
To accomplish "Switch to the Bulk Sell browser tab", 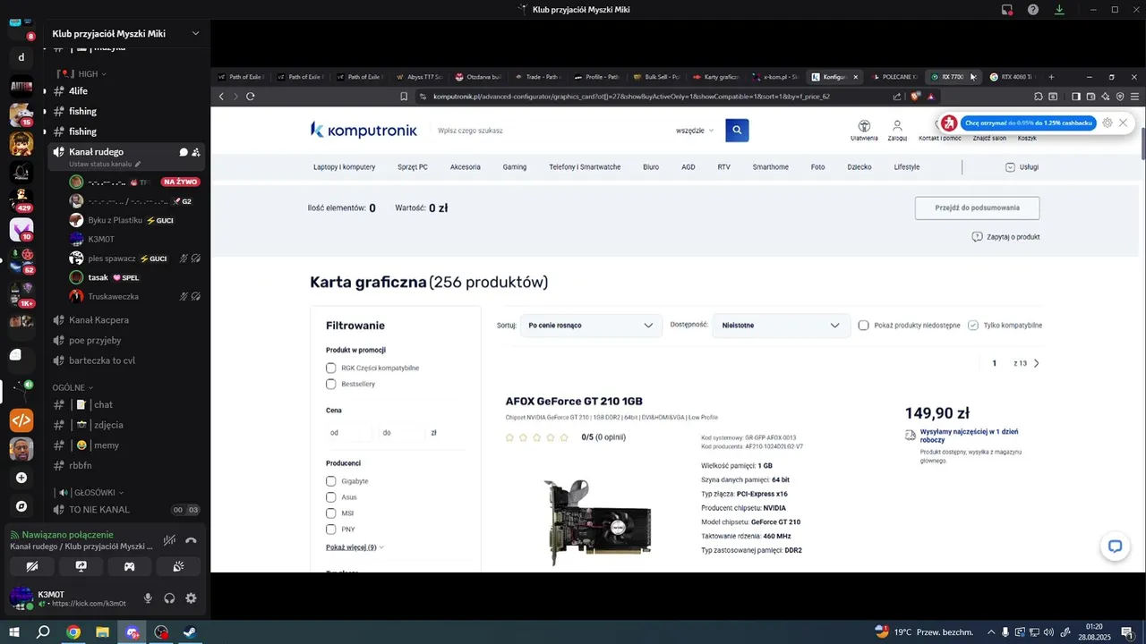I will tap(656, 77).
